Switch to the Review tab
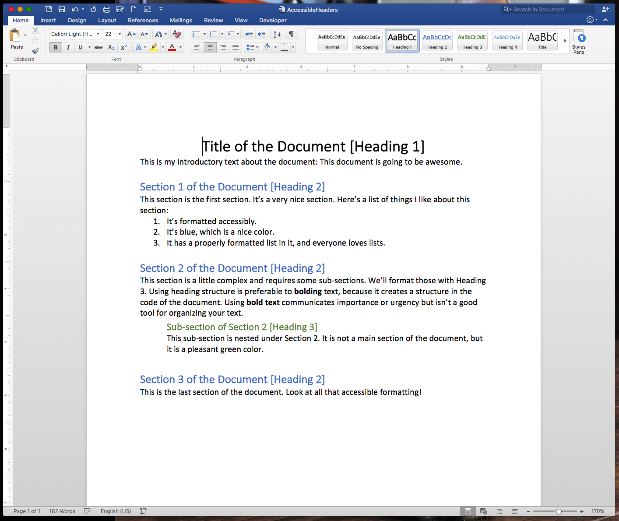This screenshot has height=521, width=619. coord(213,20)
